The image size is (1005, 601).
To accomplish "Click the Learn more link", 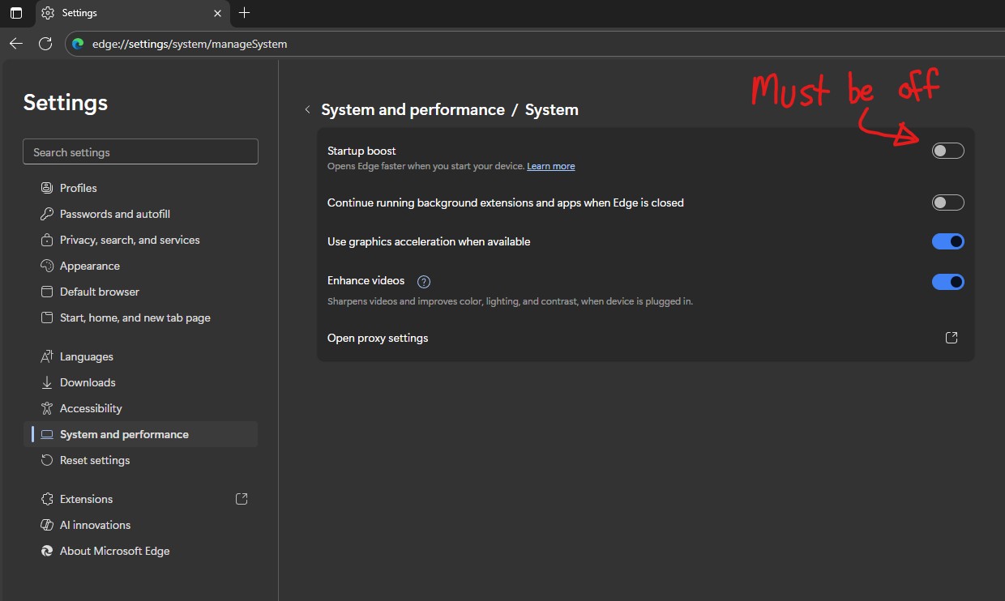I will (x=550, y=166).
